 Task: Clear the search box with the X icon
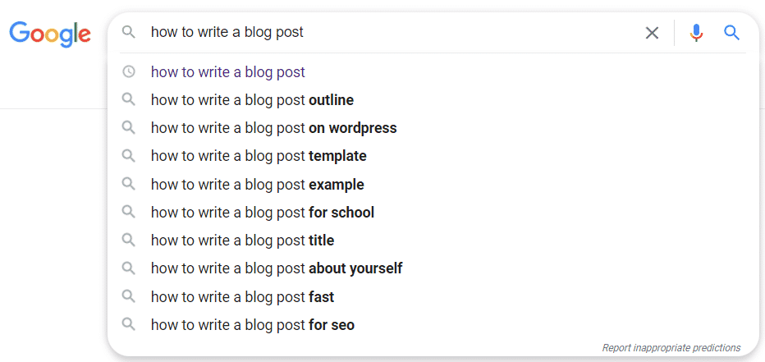click(652, 33)
